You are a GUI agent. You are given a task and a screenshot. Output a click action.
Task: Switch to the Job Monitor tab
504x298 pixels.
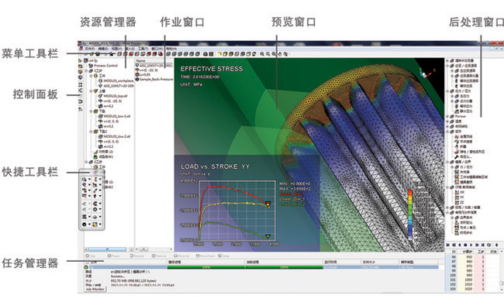coord(95,289)
